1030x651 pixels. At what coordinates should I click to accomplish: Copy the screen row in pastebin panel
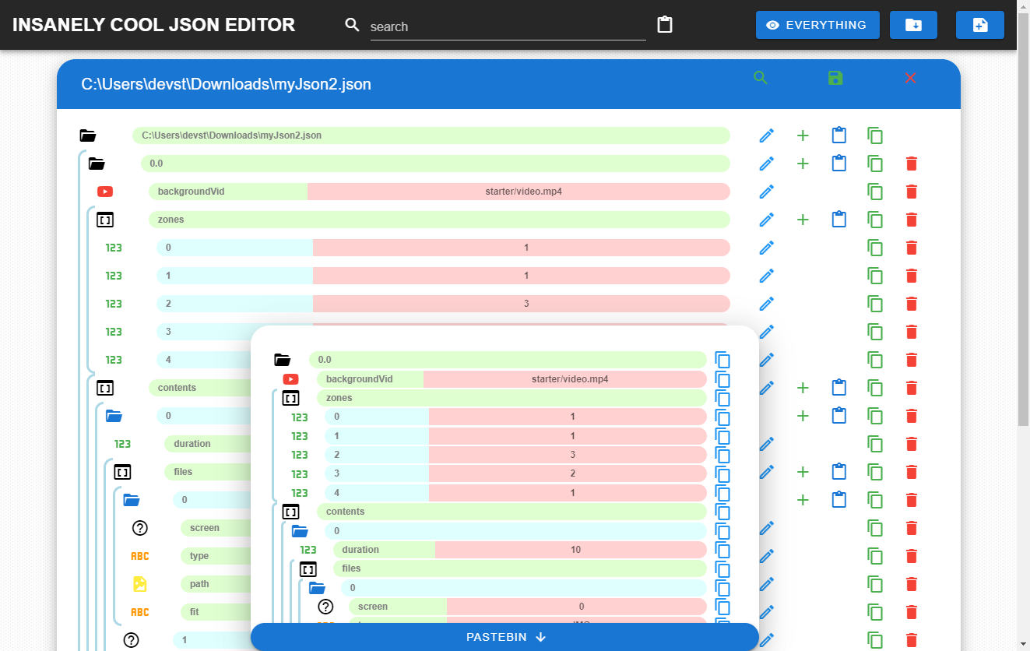point(722,607)
